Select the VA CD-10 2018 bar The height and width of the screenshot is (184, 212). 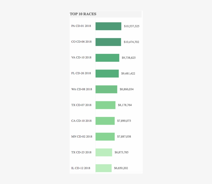[107, 58]
